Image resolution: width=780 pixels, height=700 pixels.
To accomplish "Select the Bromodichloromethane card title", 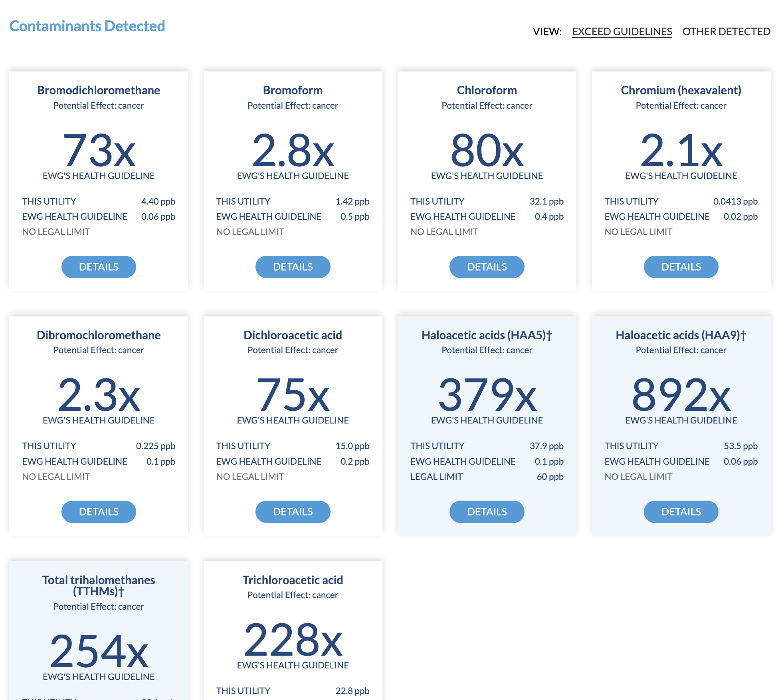I will point(99,90).
